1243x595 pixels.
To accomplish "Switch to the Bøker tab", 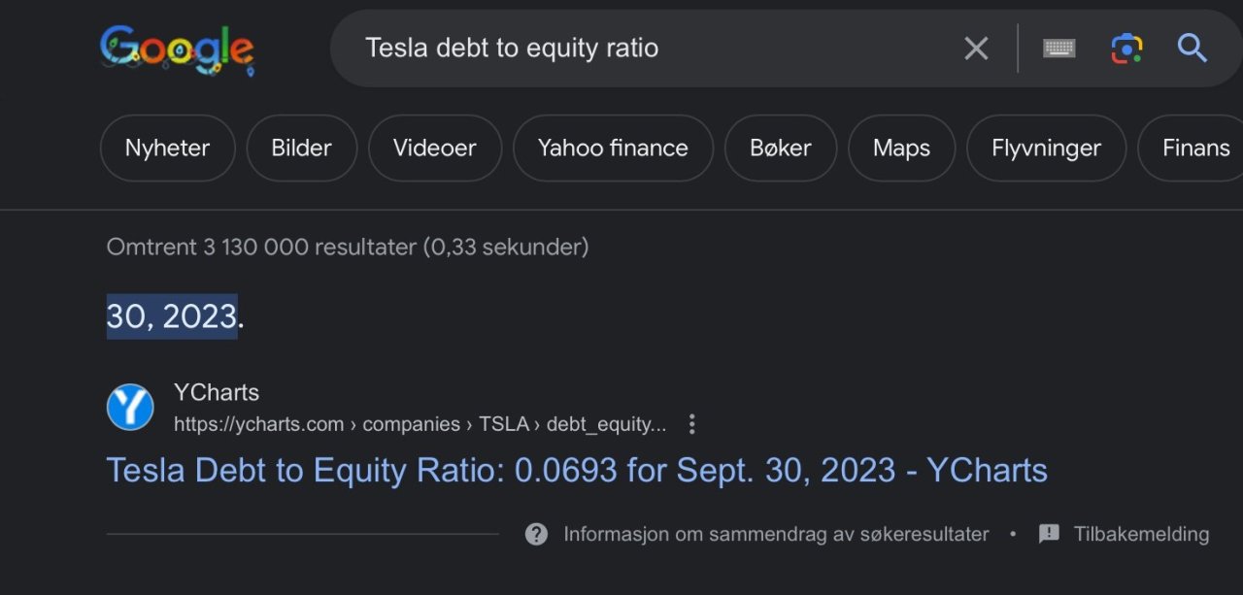I will [x=780, y=149].
